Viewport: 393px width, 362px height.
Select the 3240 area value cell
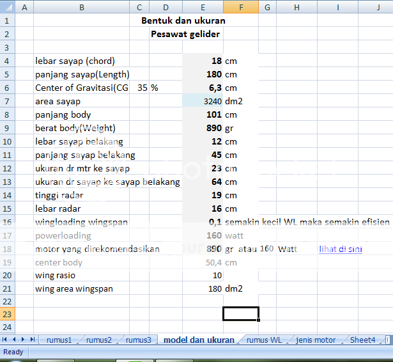click(203, 101)
